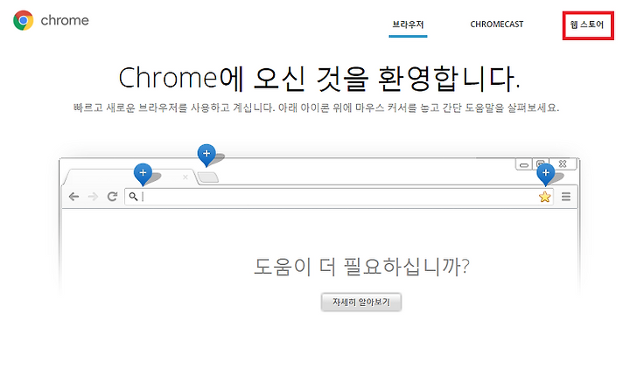
Task: Click the small new tab button
Action: pyautogui.click(x=208, y=178)
